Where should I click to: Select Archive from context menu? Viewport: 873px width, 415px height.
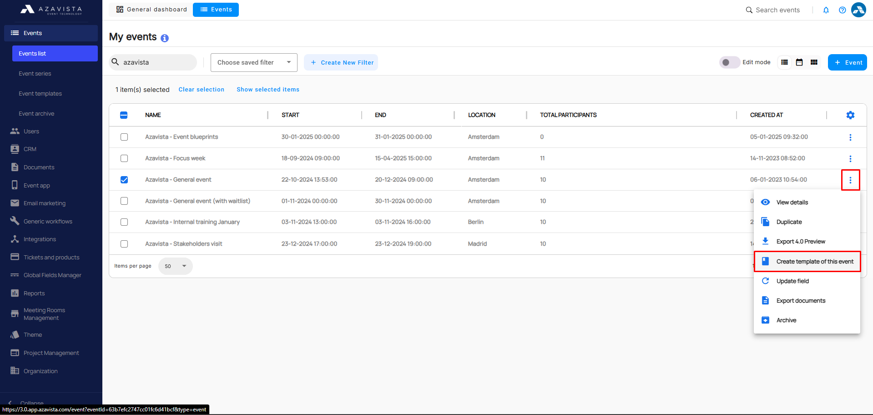point(807,320)
